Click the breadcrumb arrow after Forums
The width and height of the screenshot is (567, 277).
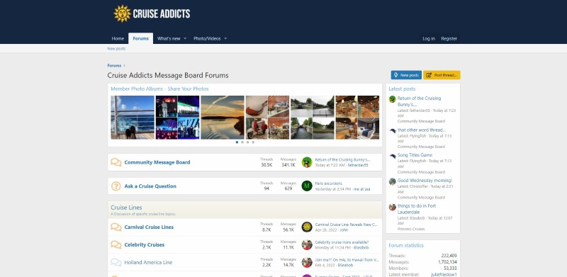click(x=125, y=65)
